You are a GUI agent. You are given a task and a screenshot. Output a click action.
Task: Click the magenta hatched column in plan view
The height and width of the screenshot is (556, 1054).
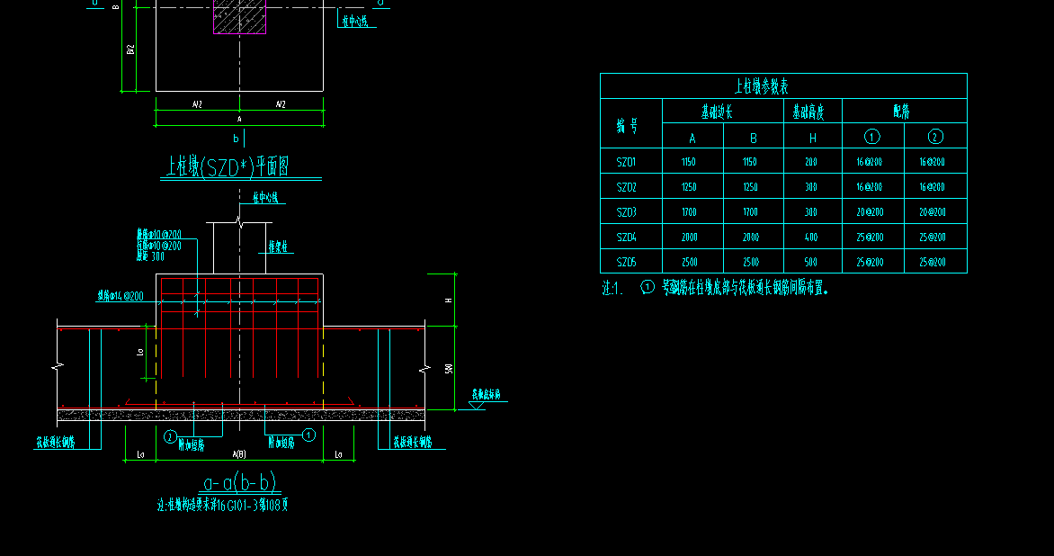(239, 17)
